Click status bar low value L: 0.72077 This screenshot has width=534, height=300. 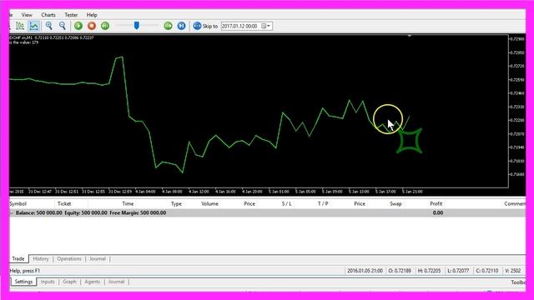pyautogui.click(x=458, y=271)
